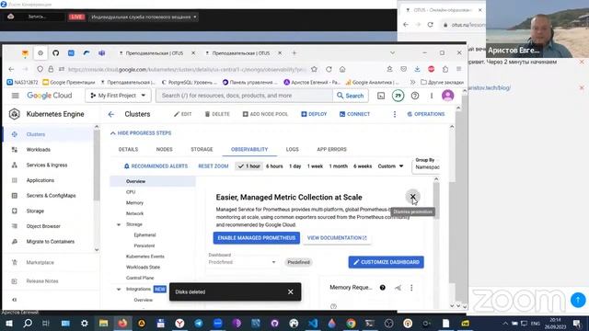
Task: Open Firefox list all tabs dropdown
Action: [x=392, y=53]
